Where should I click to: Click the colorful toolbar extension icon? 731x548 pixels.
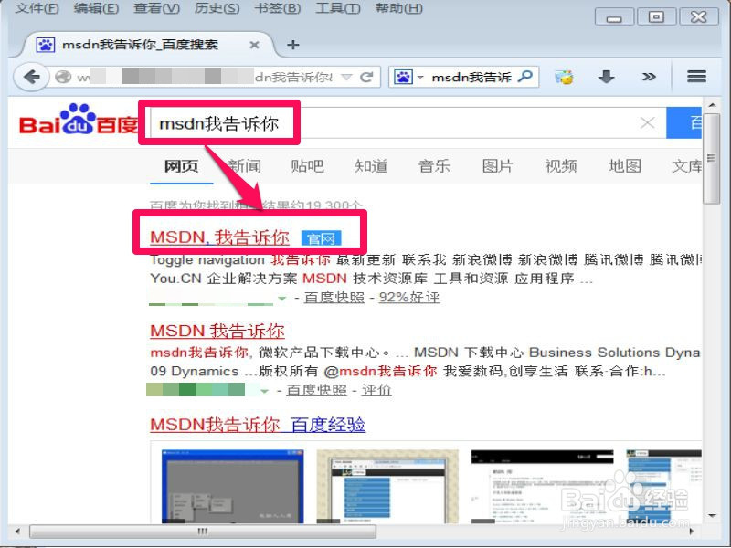tap(564, 77)
